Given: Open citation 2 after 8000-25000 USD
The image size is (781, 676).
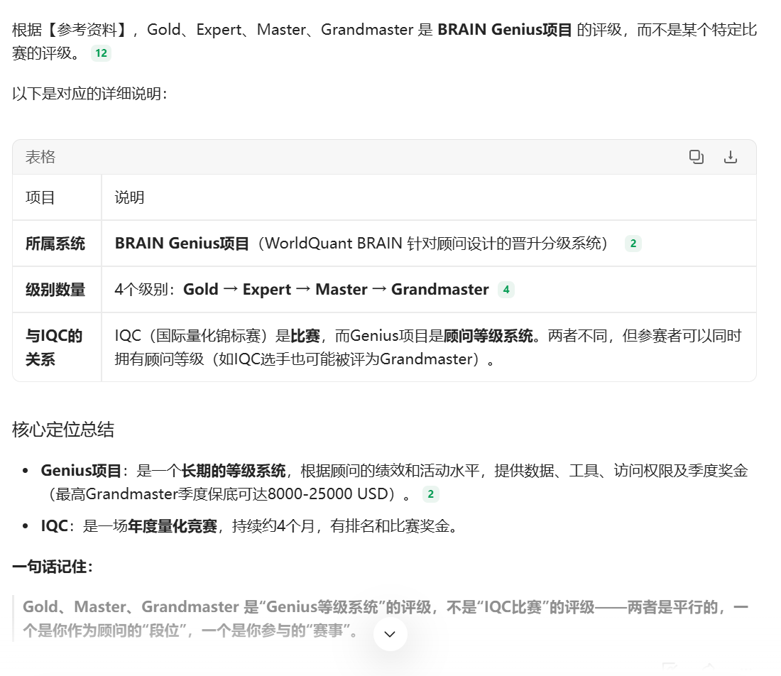Looking at the screenshot, I should 431,494.
